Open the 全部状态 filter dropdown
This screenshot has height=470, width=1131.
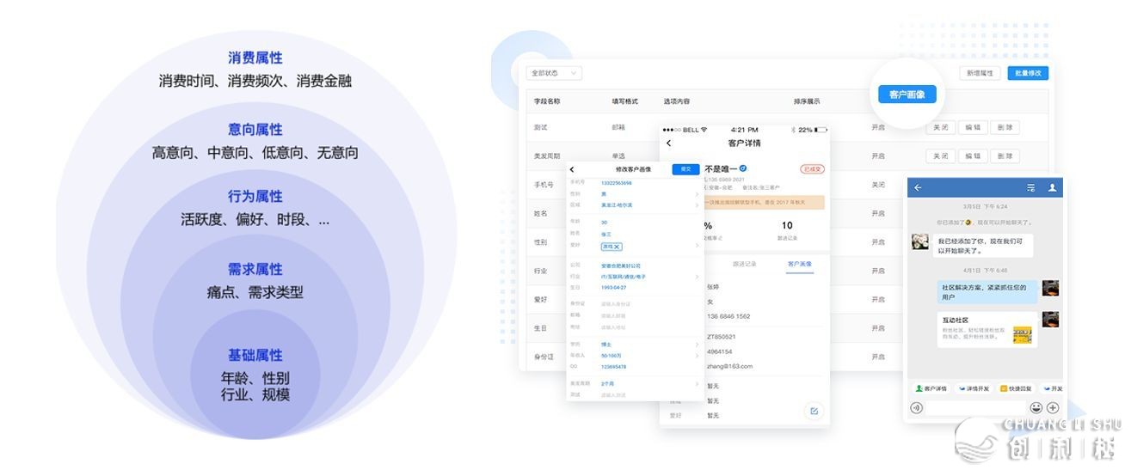point(554,73)
